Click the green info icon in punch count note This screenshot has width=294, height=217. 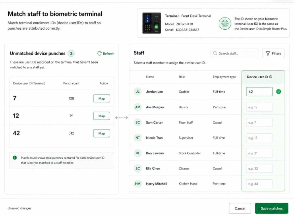(x=15, y=158)
